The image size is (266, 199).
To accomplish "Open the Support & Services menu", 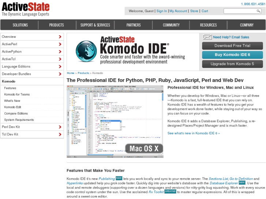I will pyautogui.click(x=95, y=25).
